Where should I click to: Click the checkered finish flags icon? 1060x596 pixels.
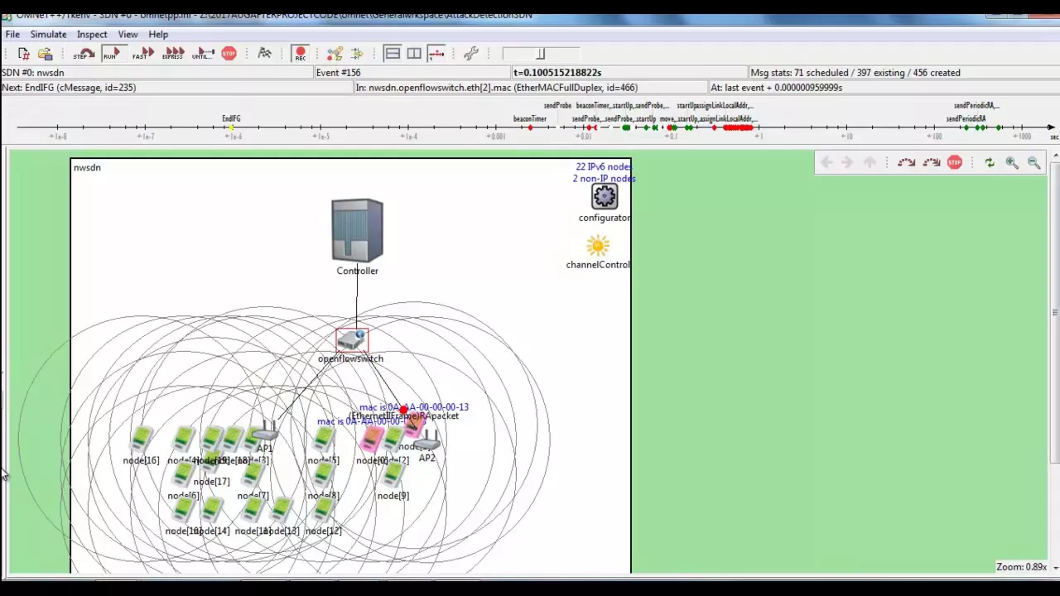pyautogui.click(x=265, y=54)
